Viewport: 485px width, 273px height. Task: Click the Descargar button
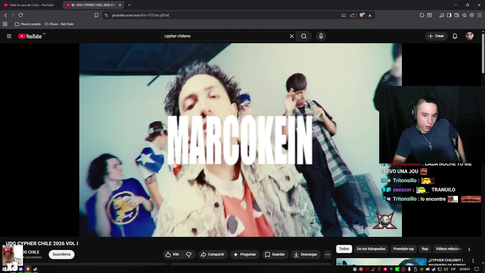click(305, 254)
